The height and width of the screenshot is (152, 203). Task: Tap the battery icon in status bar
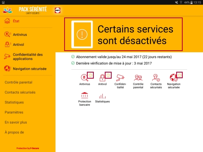[191, 2]
